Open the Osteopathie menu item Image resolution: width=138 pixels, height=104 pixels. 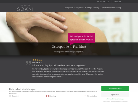[68, 8]
